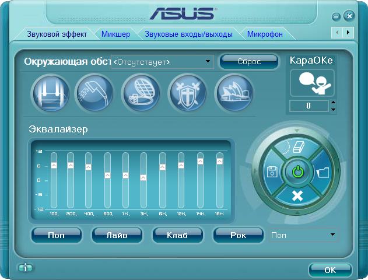The width and height of the screenshot is (368, 280).
Task: Load equalizer preset with folder icon
Action: click(323, 172)
